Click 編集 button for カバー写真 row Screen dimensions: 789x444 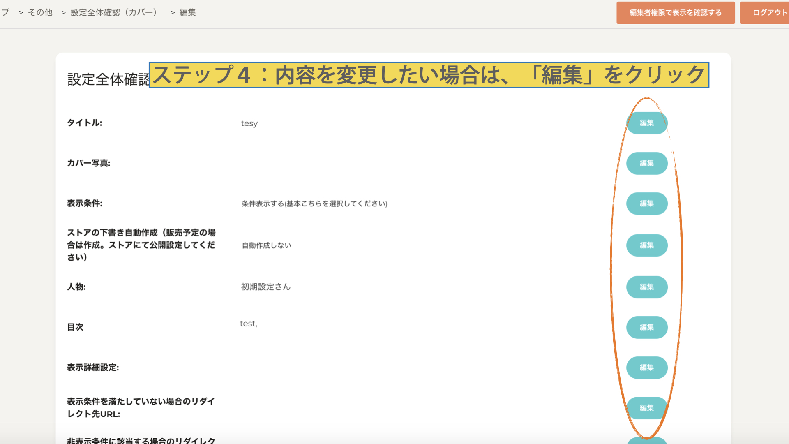(x=646, y=163)
